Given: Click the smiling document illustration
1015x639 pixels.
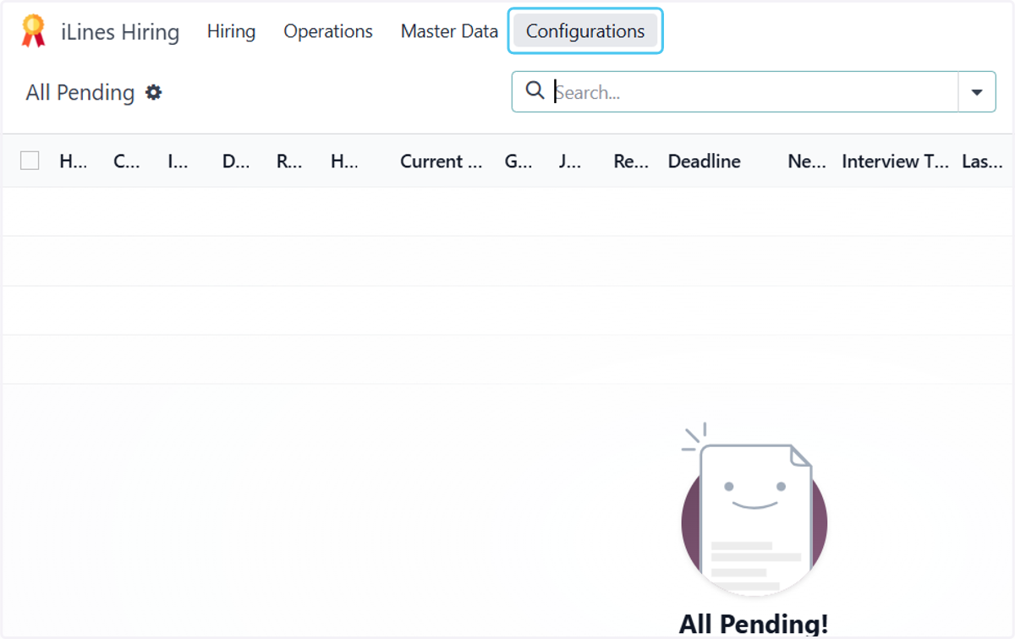Looking at the screenshot, I should pos(754,510).
